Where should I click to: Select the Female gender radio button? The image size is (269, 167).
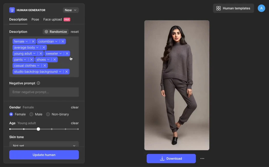[11, 114]
